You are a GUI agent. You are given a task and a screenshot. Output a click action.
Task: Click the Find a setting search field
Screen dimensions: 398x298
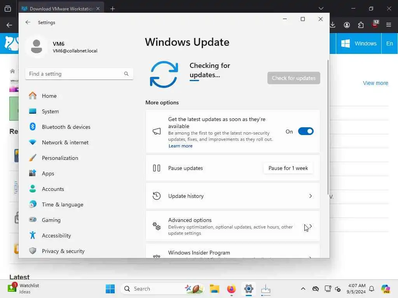click(79, 74)
